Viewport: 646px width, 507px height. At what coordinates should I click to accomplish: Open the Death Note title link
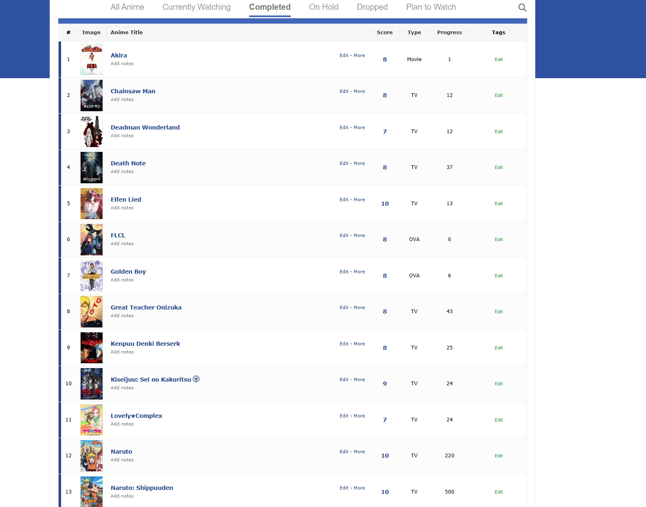pyautogui.click(x=128, y=163)
